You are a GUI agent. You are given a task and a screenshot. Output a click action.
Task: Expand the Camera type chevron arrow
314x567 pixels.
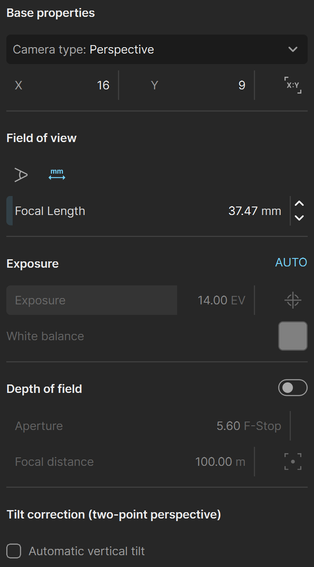click(x=293, y=49)
